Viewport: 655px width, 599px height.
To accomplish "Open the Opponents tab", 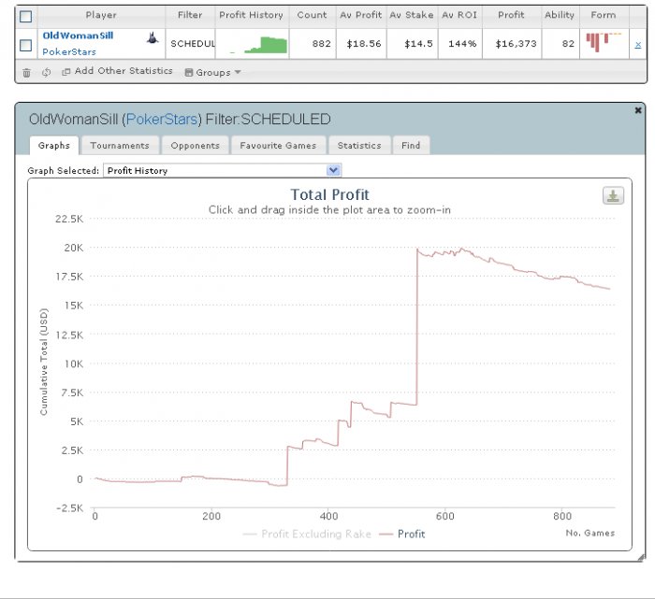I will click(x=195, y=145).
